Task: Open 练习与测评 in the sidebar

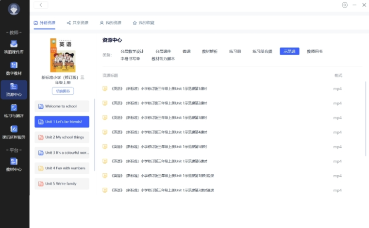Action: [x=14, y=111]
